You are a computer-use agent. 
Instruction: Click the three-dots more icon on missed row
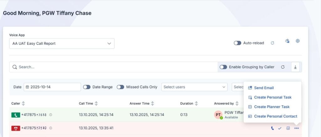(297, 129)
